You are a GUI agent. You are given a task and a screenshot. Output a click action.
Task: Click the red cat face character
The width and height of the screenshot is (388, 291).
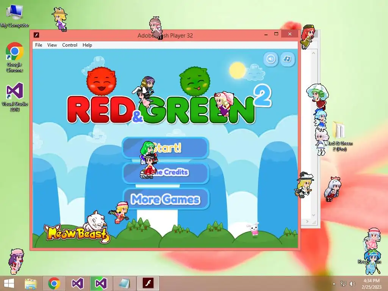tap(102, 81)
